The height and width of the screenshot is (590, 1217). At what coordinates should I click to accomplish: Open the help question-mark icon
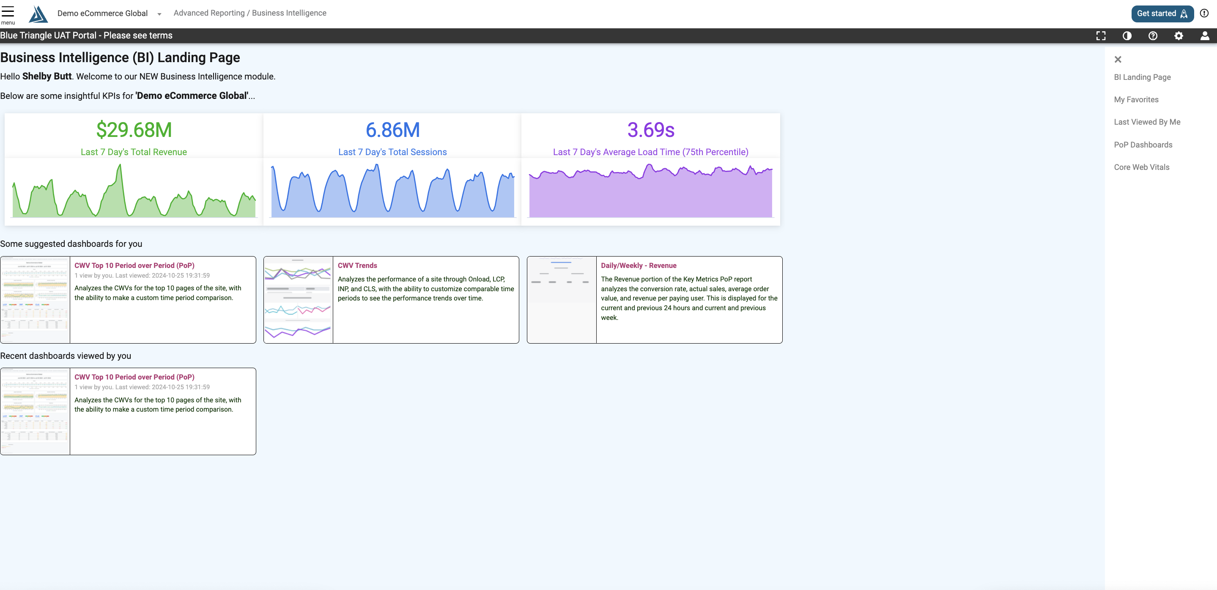[x=1153, y=36]
